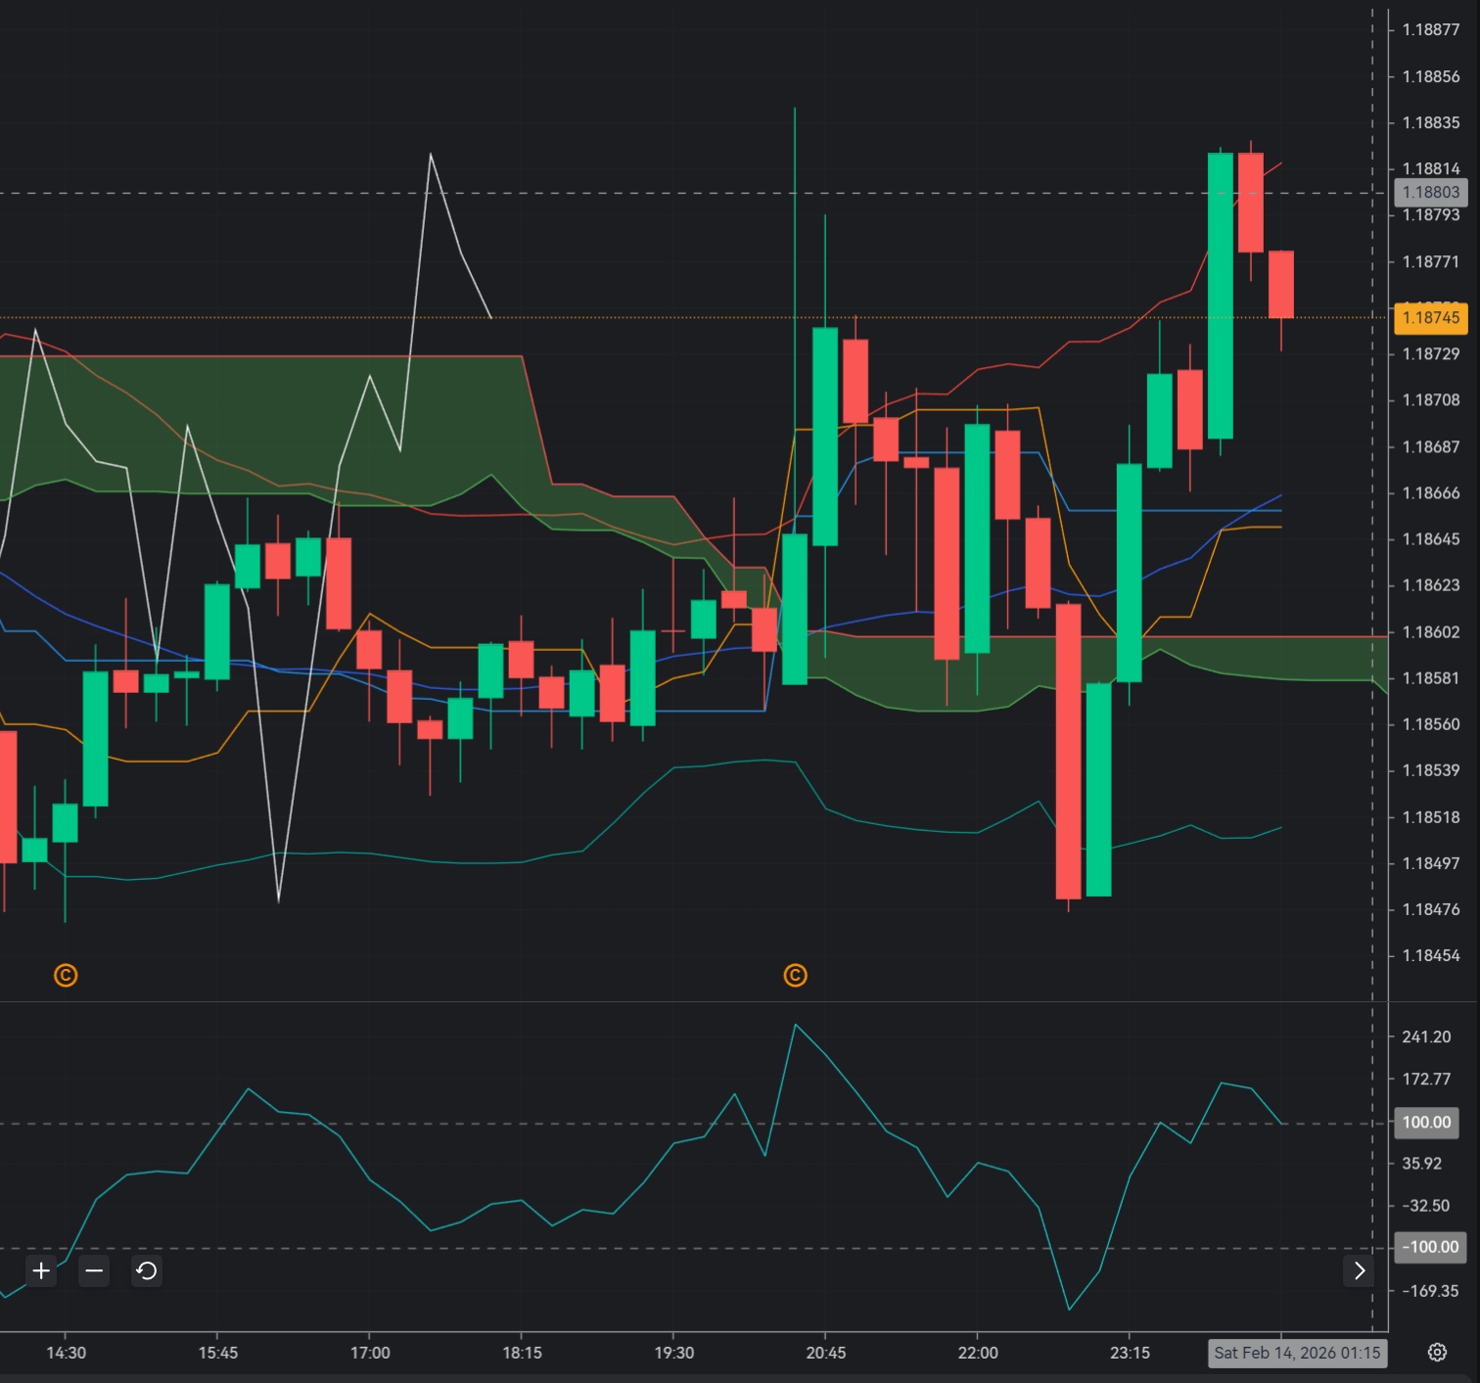1480x1383 pixels.
Task: Click the Sat Feb 14, 2026 date label
Action: coord(1297,1354)
